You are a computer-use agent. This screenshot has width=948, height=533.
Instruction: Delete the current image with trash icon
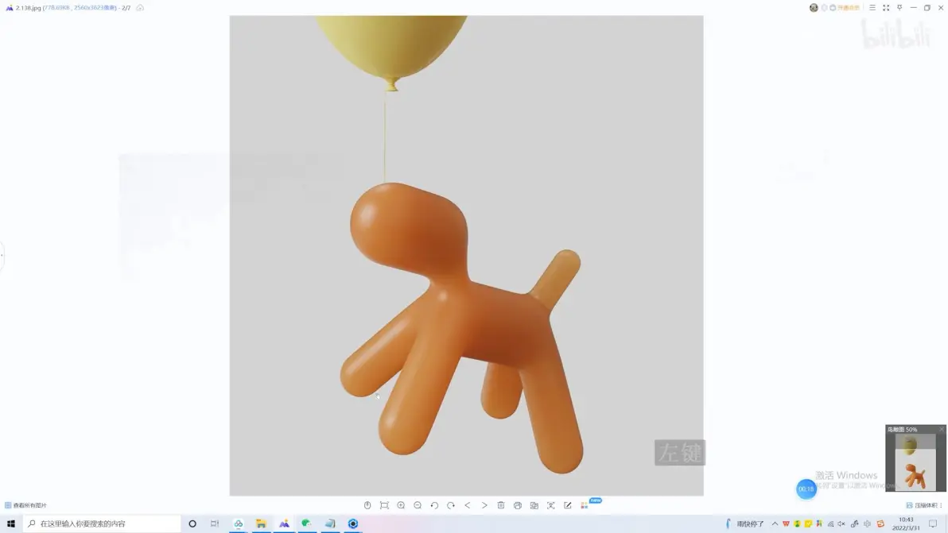500,505
